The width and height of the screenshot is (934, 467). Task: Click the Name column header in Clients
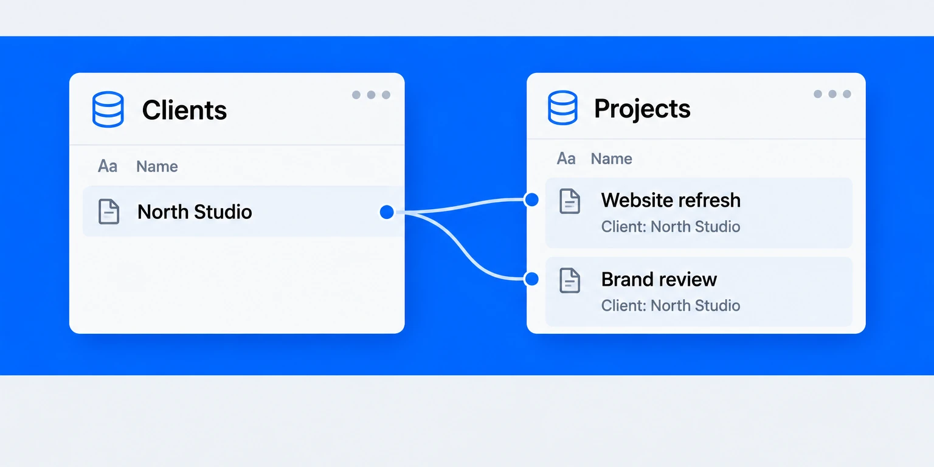[157, 167]
